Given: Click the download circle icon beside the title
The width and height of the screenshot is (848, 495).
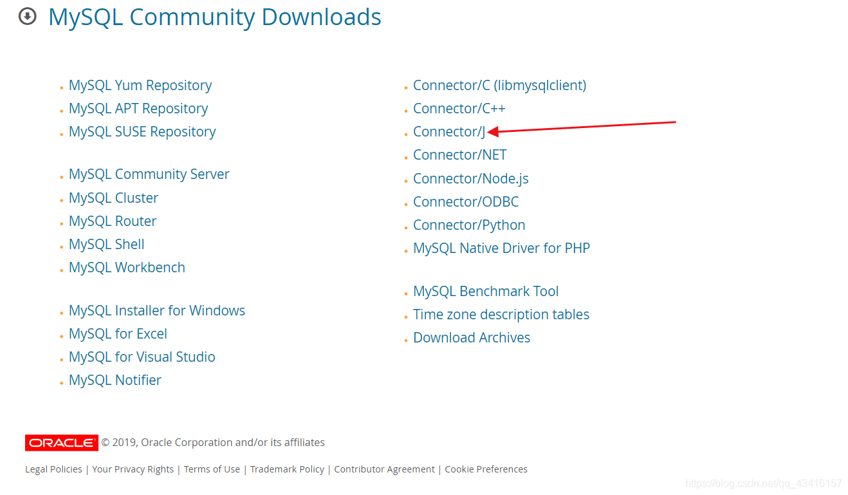Looking at the screenshot, I should pos(28,17).
